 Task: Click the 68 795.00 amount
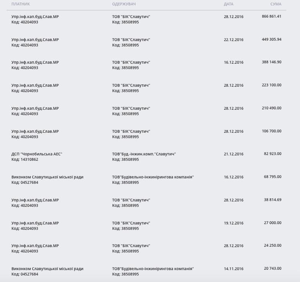272,177
